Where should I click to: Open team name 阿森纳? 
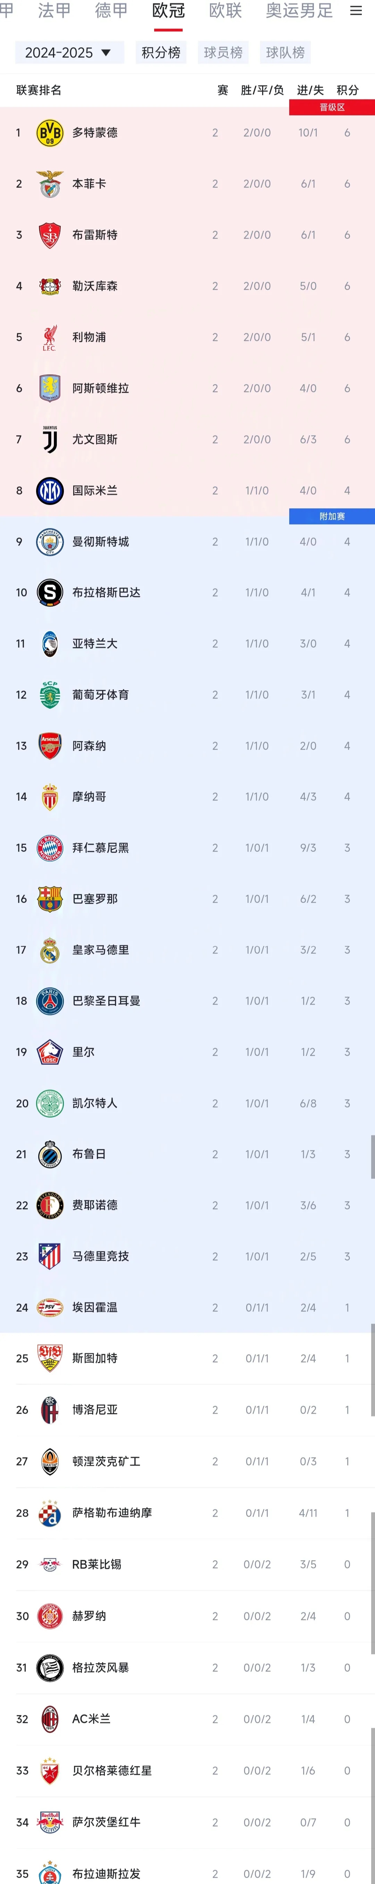click(89, 746)
